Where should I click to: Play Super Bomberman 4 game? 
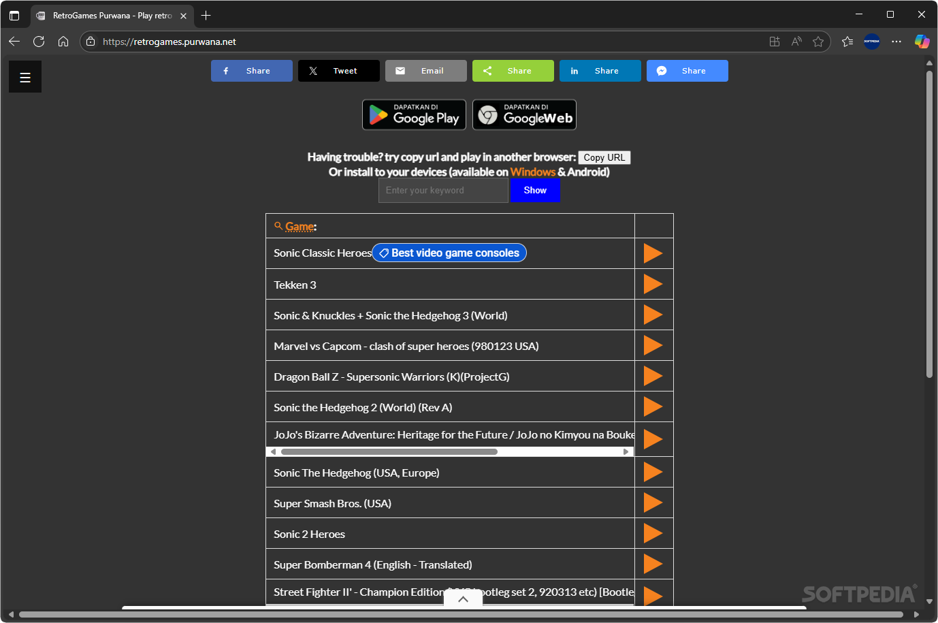[x=653, y=564]
